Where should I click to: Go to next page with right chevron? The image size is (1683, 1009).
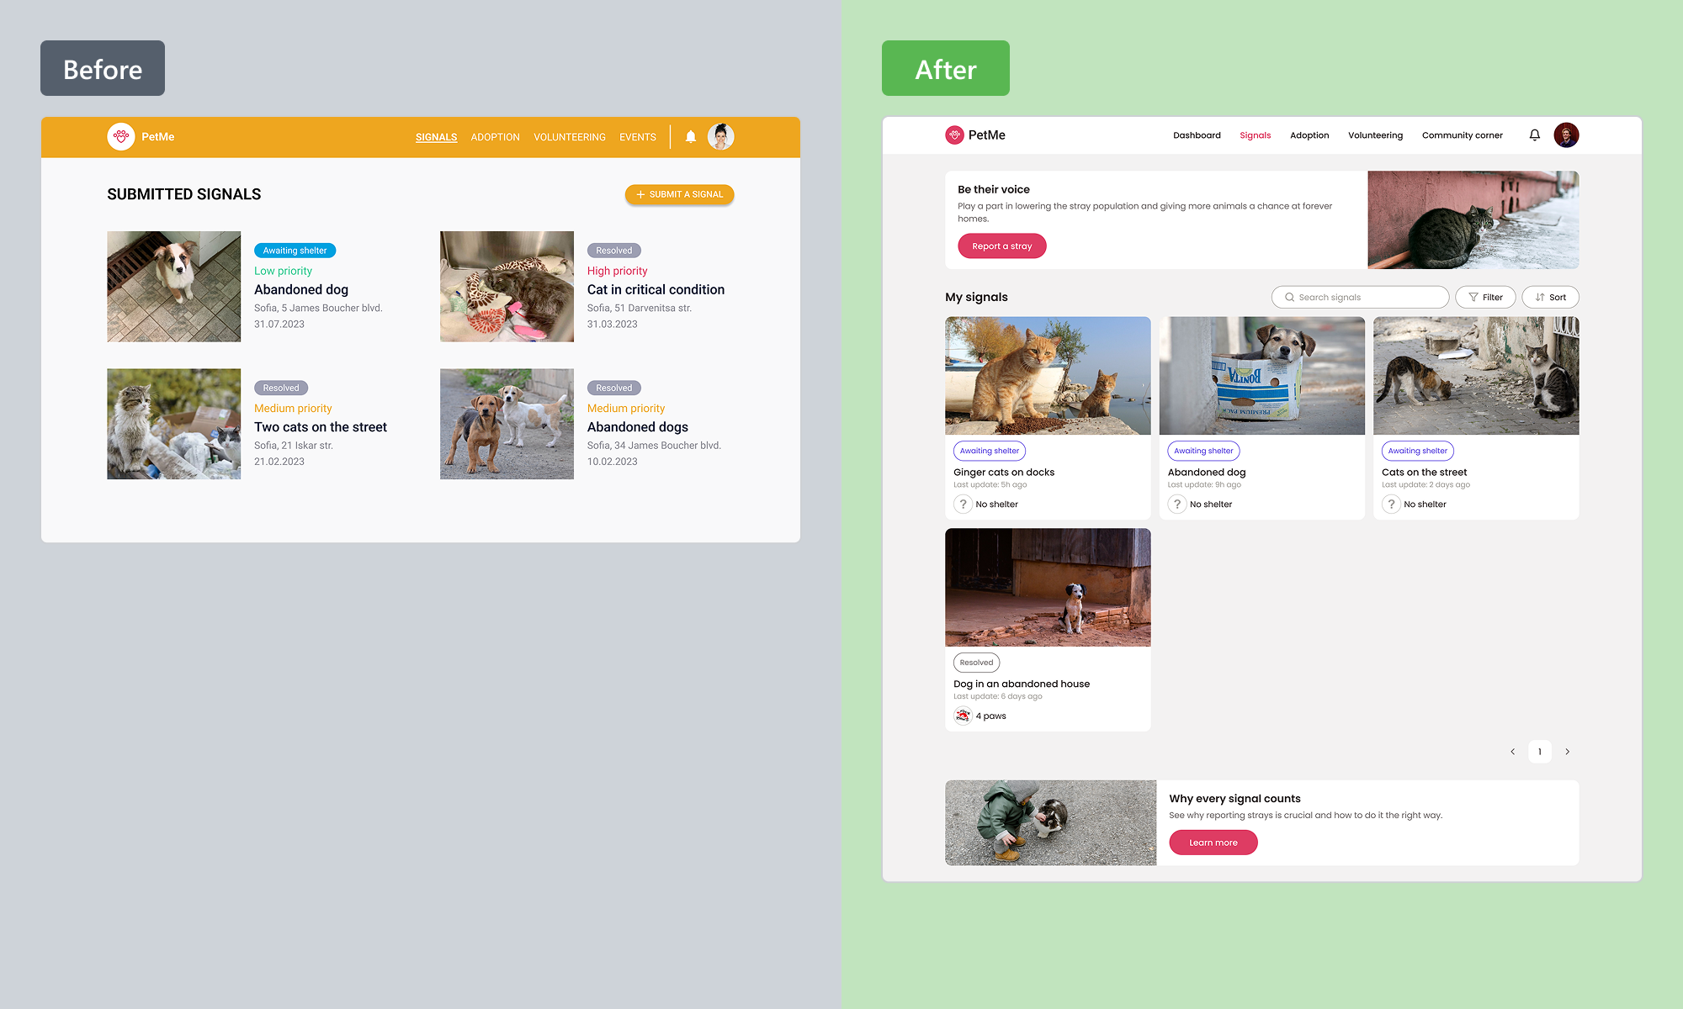click(x=1567, y=752)
